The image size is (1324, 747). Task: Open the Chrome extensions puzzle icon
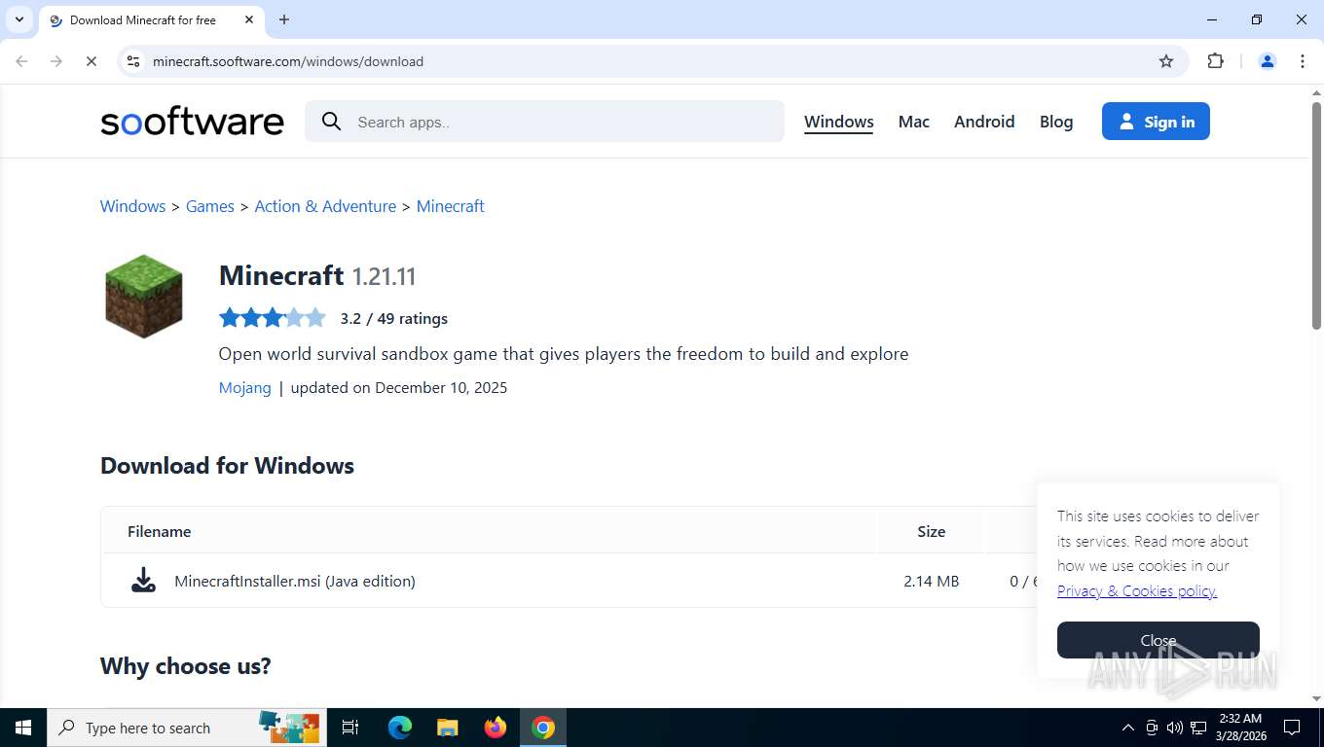point(1215,61)
